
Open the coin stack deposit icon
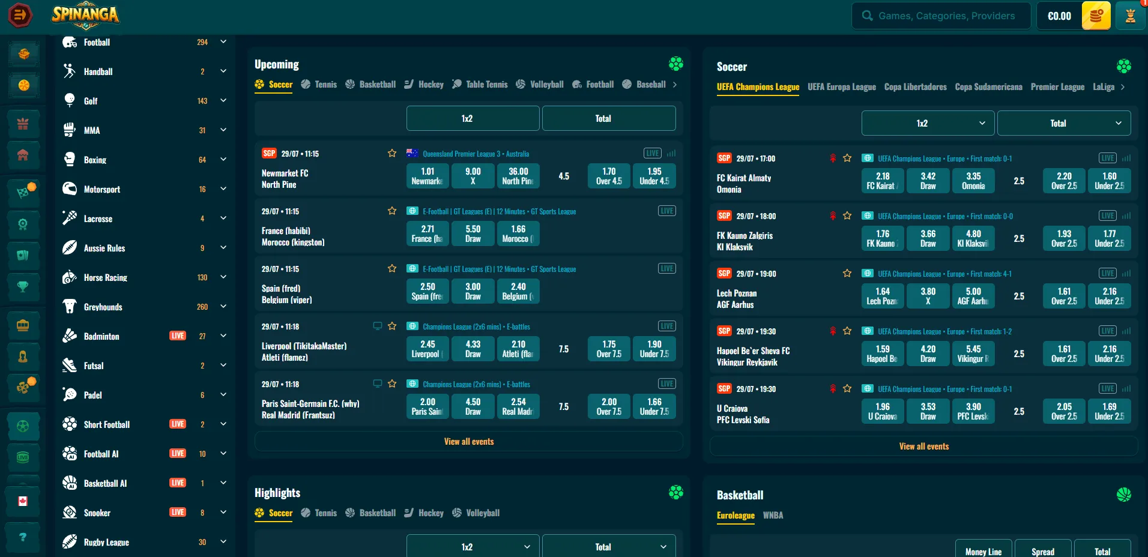tap(1096, 16)
